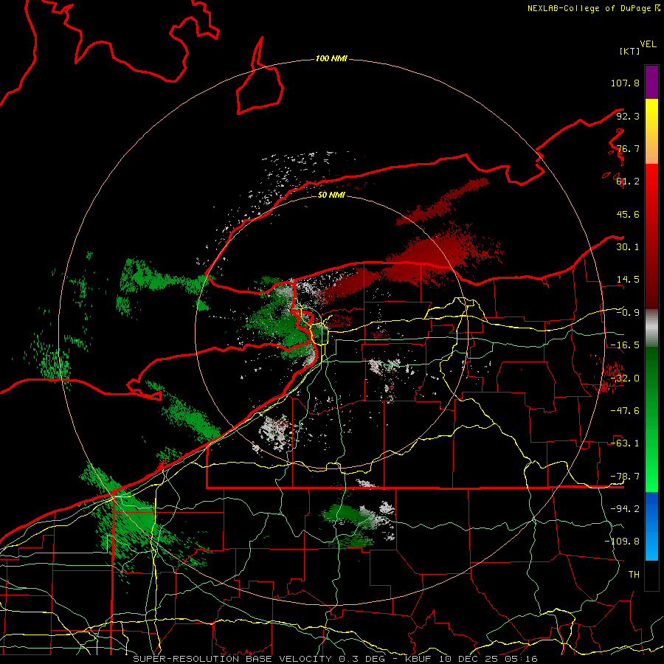Image resolution: width=664 pixels, height=664 pixels.
Task: Click the TH legend label
Action: (x=634, y=575)
